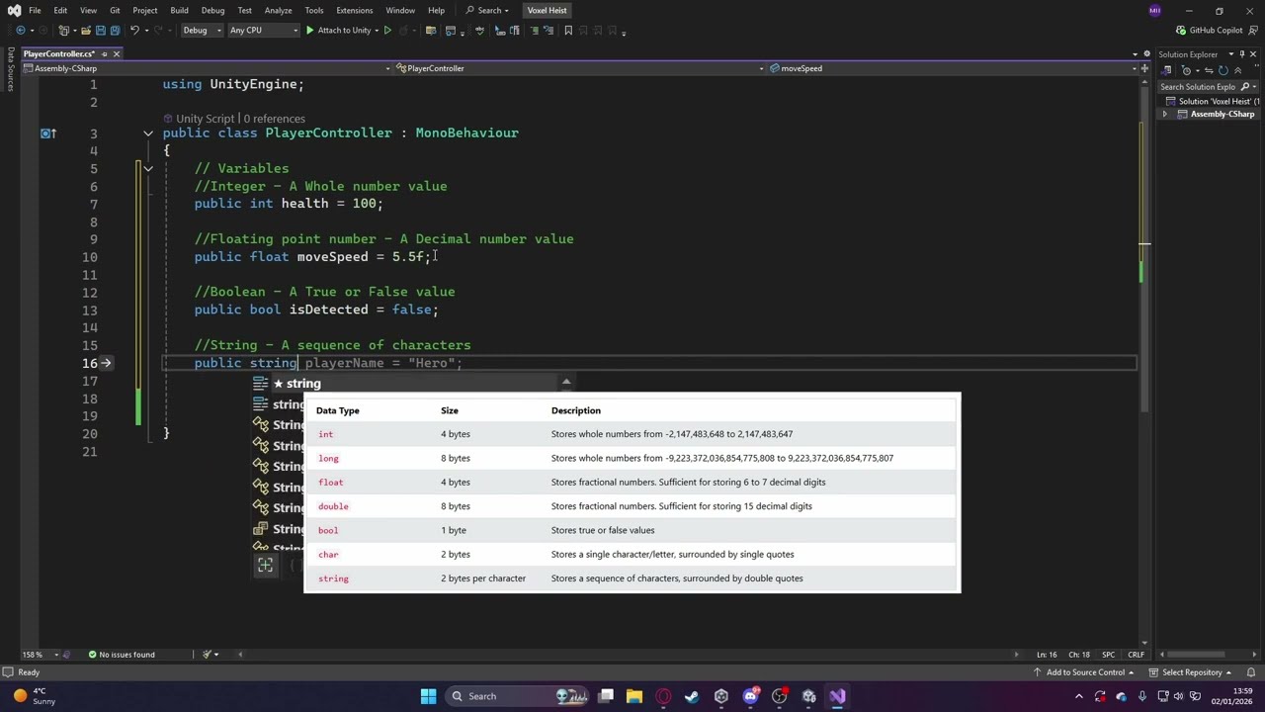Click the Undo arrow icon
The height and width of the screenshot is (712, 1265).
point(134,31)
